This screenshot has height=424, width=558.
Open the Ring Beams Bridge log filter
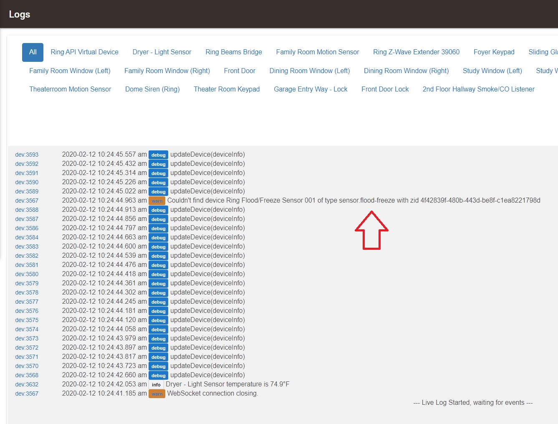coord(233,52)
